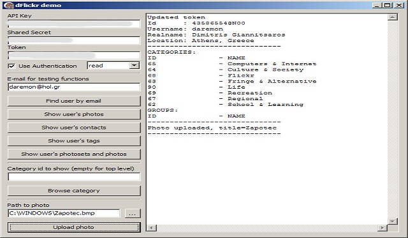Click the 'School & Learning' category line
The width and height of the screenshot is (408, 238).
coord(225,105)
